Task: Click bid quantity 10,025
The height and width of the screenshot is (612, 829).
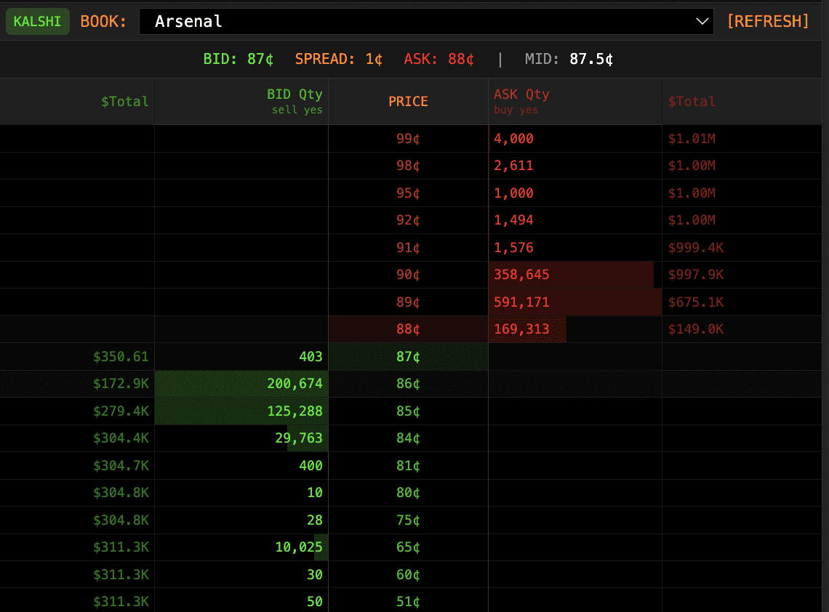Action: pos(299,547)
